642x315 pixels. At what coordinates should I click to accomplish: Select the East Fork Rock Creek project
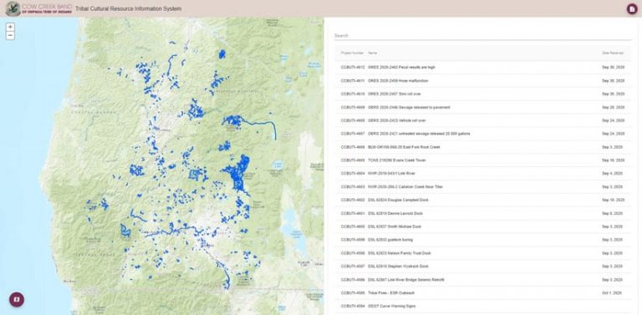482,147
